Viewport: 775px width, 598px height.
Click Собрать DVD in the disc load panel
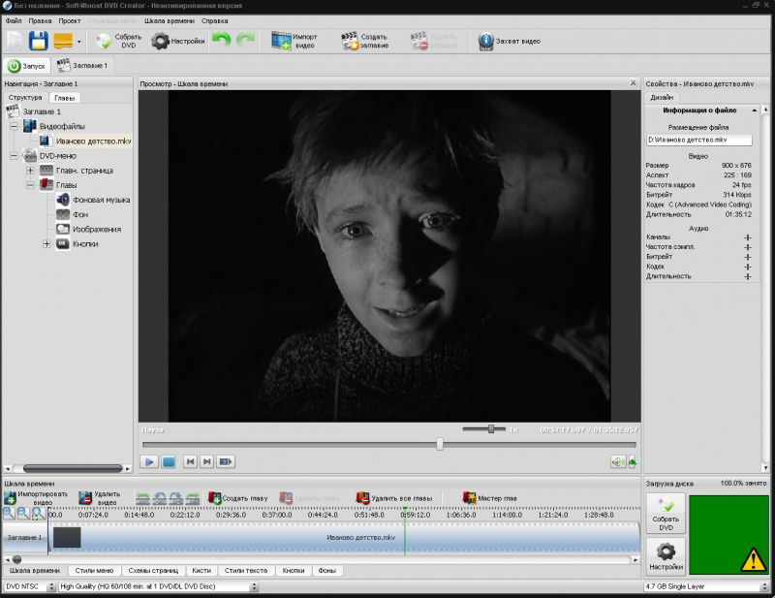[x=666, y=514]
